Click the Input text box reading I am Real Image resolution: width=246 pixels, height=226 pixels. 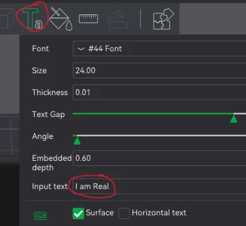[159, 186]
